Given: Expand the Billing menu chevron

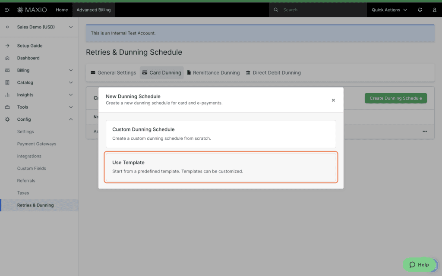Looking at the screenshot, I should tap(71, 70).
